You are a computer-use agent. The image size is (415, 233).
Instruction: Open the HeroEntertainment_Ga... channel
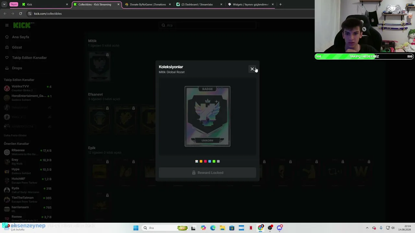tap(28, 98)
